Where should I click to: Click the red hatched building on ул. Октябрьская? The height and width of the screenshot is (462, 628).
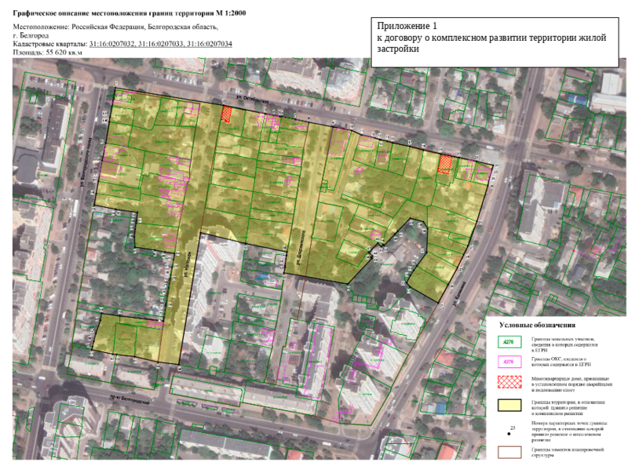coord(227,114)
